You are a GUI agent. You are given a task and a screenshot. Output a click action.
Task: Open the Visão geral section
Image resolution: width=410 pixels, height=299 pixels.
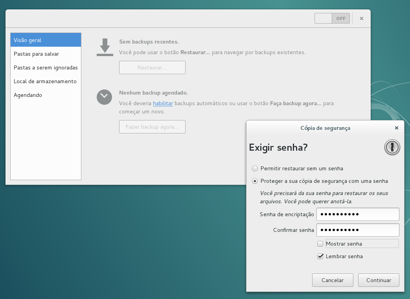click(x=46, y=40)
